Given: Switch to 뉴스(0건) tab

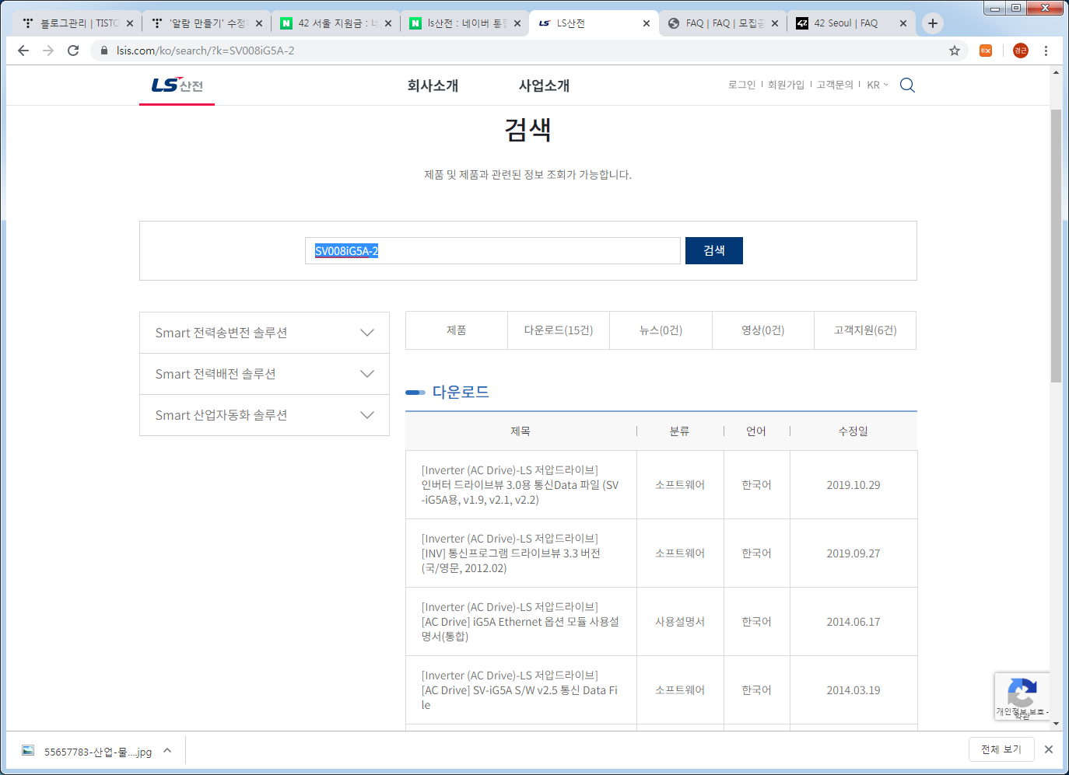Looking at the screenshot, I should tap(661, 330).
